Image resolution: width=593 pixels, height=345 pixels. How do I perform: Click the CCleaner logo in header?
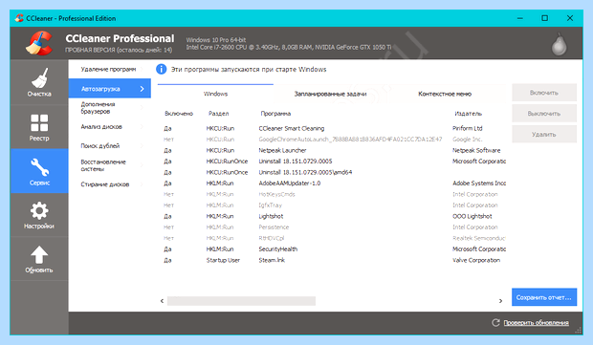[39, 43]
